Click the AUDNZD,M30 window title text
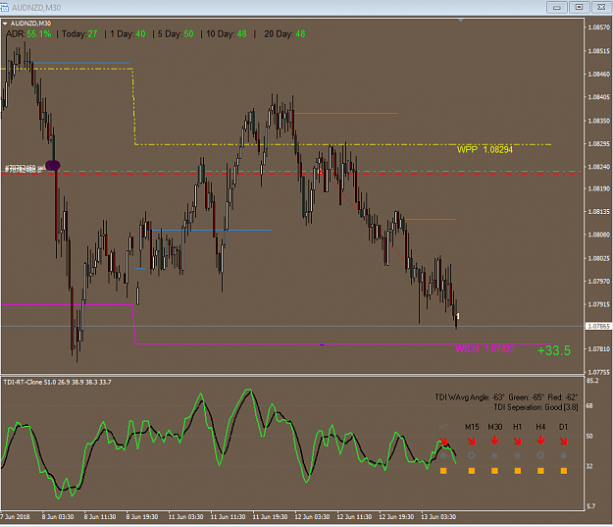 pos(36,8)
